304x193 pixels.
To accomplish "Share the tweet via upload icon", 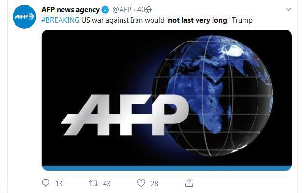I will pos(189,183).
